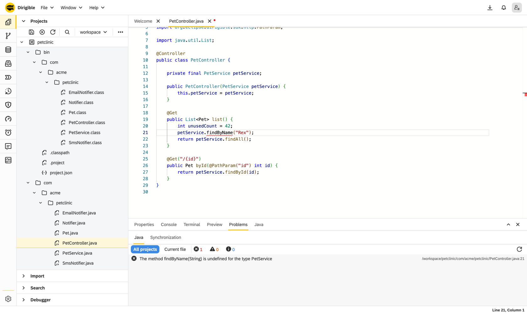Viewport: 527px width, 314px height.
Task: Click the error marker in the overview ruler
Action: tap(525, 95)
